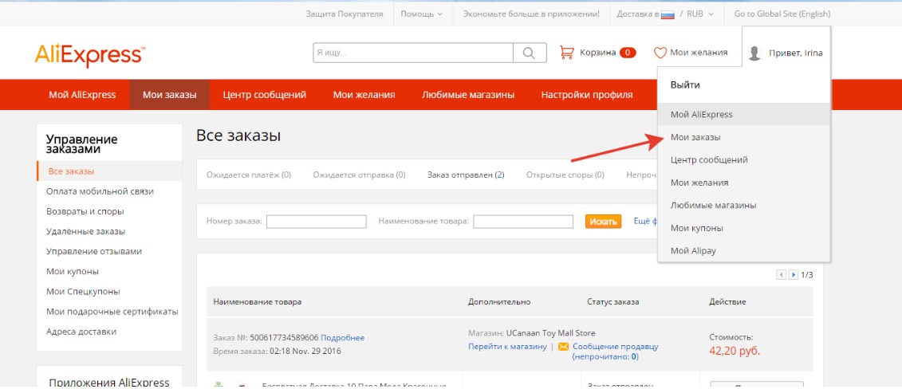Click the envelope icon by Сообщение продавцу
The height and width of the screenshot is (389, 902).
563,347
